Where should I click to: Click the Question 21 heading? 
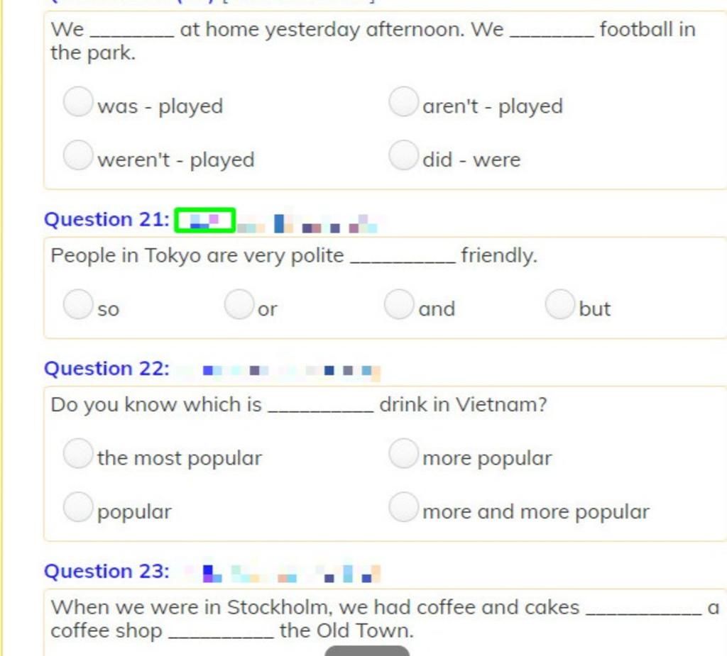coord(106,219)
